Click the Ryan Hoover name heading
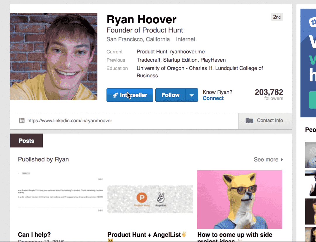 pyautogui.click(x=142, y=20)
